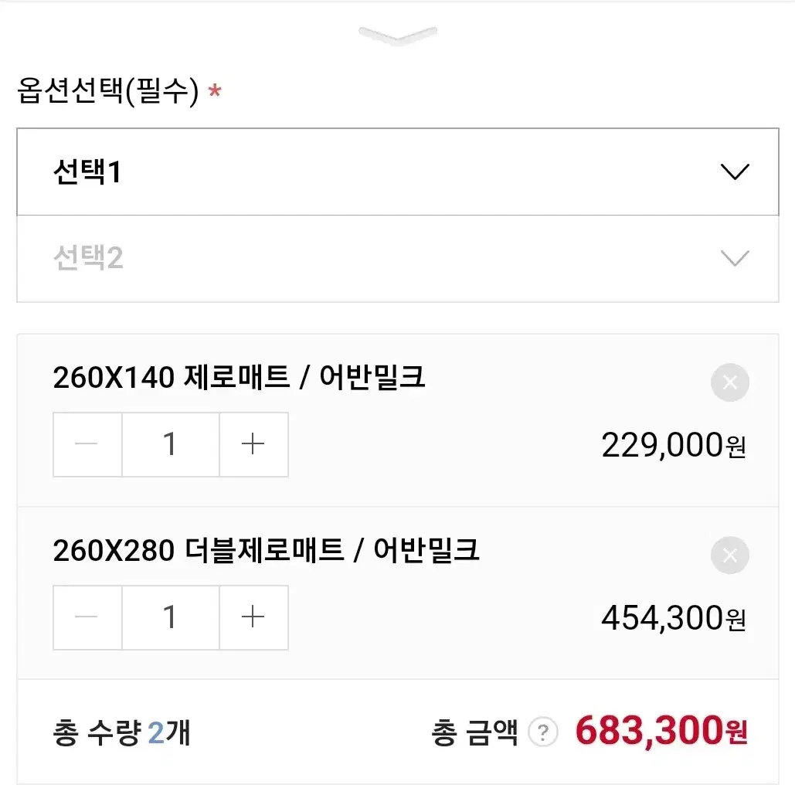Open the 선택2 dropdown
This screenshot has height=795, width=795.
tap(397, 259)
